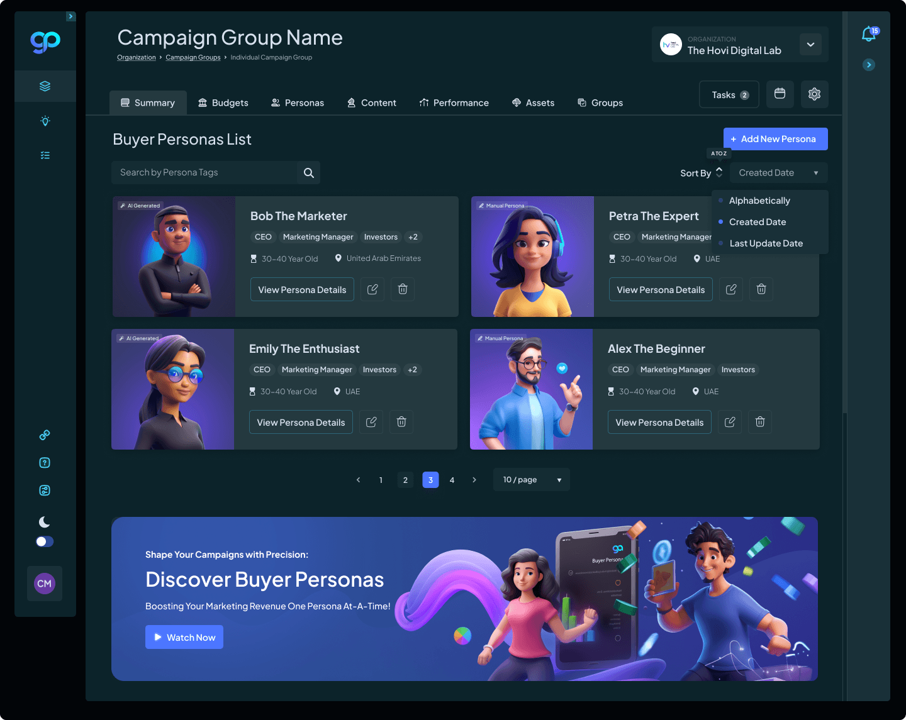The width and height of the screenshot is (906, 720).
Task: Click Add New Persona button
Action: click(x=775, y=139)
